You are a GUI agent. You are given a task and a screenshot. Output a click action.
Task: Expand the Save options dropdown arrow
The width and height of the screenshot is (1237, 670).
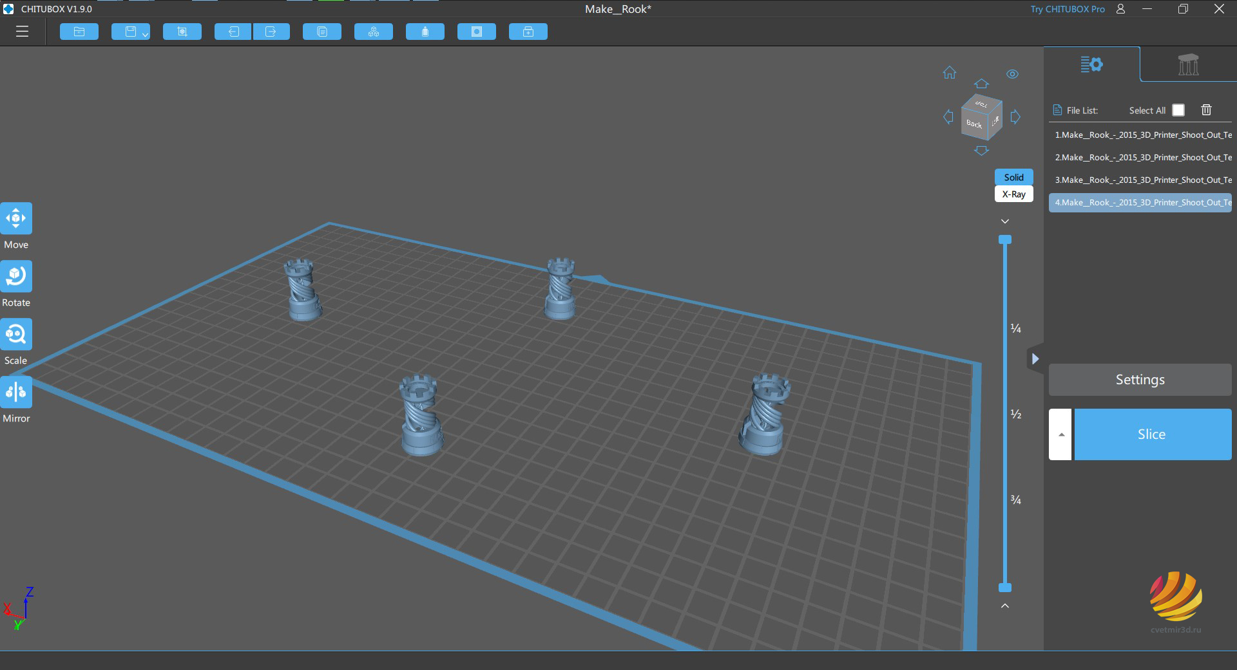click(146, 35)
